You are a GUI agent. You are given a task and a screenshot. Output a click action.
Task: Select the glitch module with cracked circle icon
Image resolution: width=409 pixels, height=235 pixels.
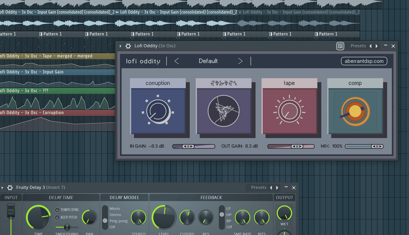coord(224,111)
